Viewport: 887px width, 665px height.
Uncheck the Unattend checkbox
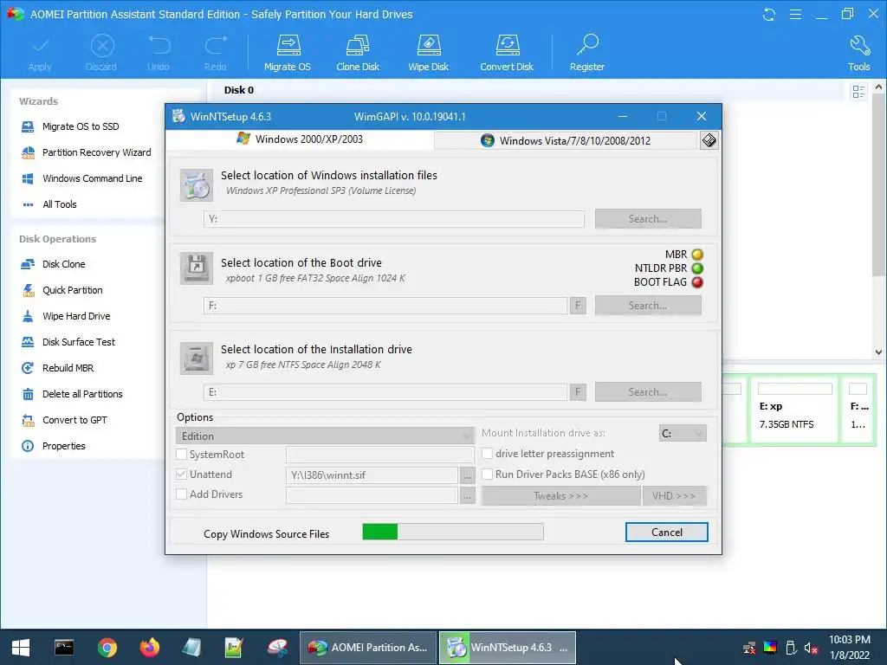tap(182, 474)
